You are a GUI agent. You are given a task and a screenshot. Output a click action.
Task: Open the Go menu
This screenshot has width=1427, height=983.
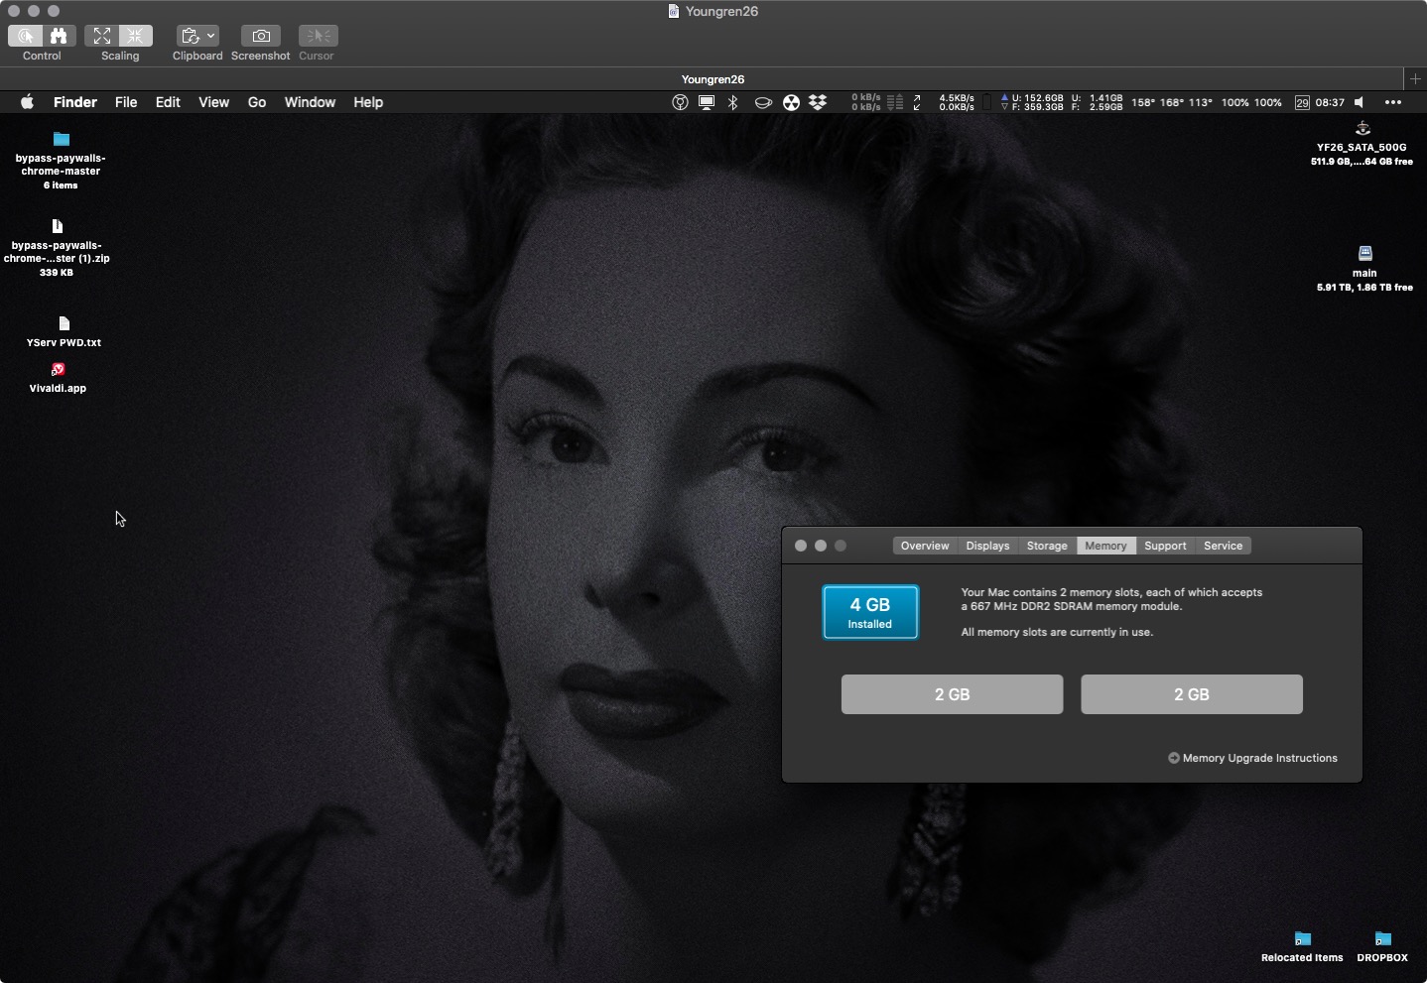(x=257, y=102)
